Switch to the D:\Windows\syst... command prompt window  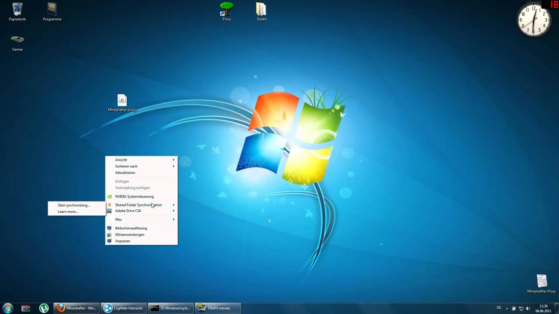click(x=171, y=308)
